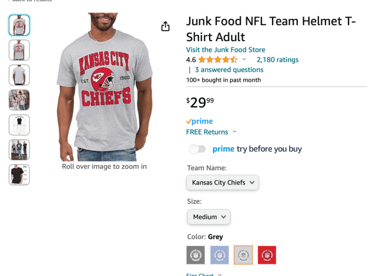The image size is (376, 276).
Task: Toggle the Prime try before you buy switch
Action: click(x=197, y=149)
